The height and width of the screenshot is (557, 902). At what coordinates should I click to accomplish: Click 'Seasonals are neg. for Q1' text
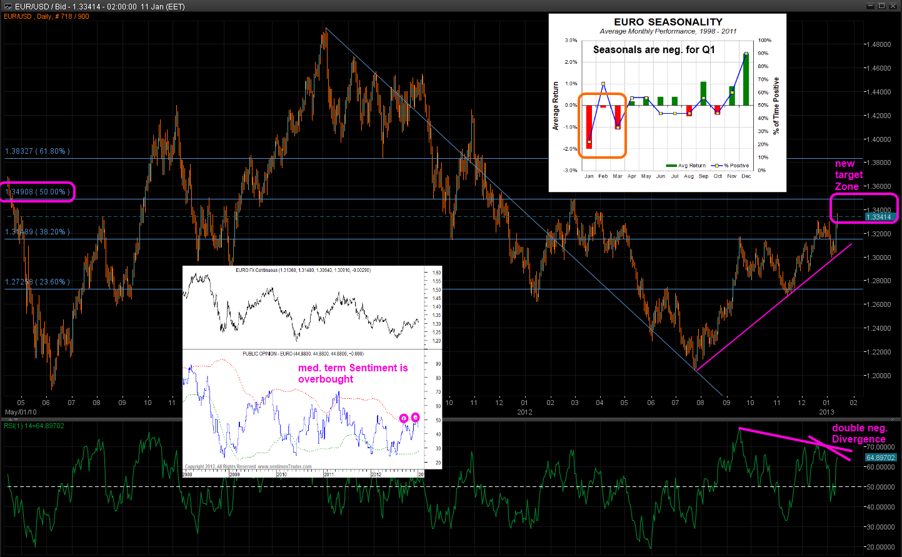point(654,49)
